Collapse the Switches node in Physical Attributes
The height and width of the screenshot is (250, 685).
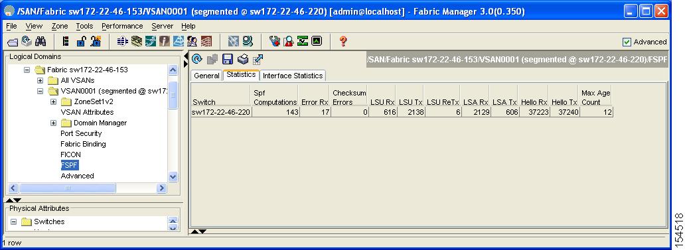click(13, 221)
